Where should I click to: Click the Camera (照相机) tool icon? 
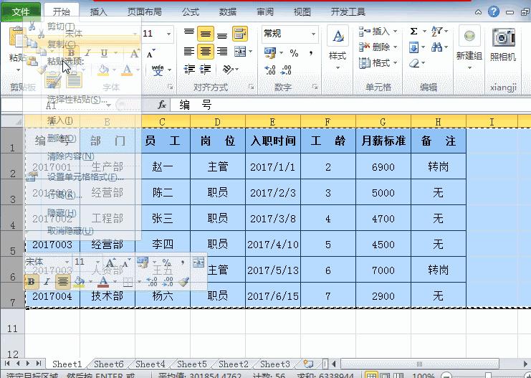(x=503, y=38)
